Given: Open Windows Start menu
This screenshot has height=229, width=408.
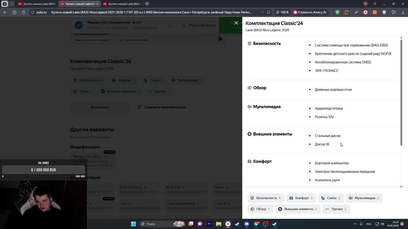Looking at the screenshot, I should 134,224.
